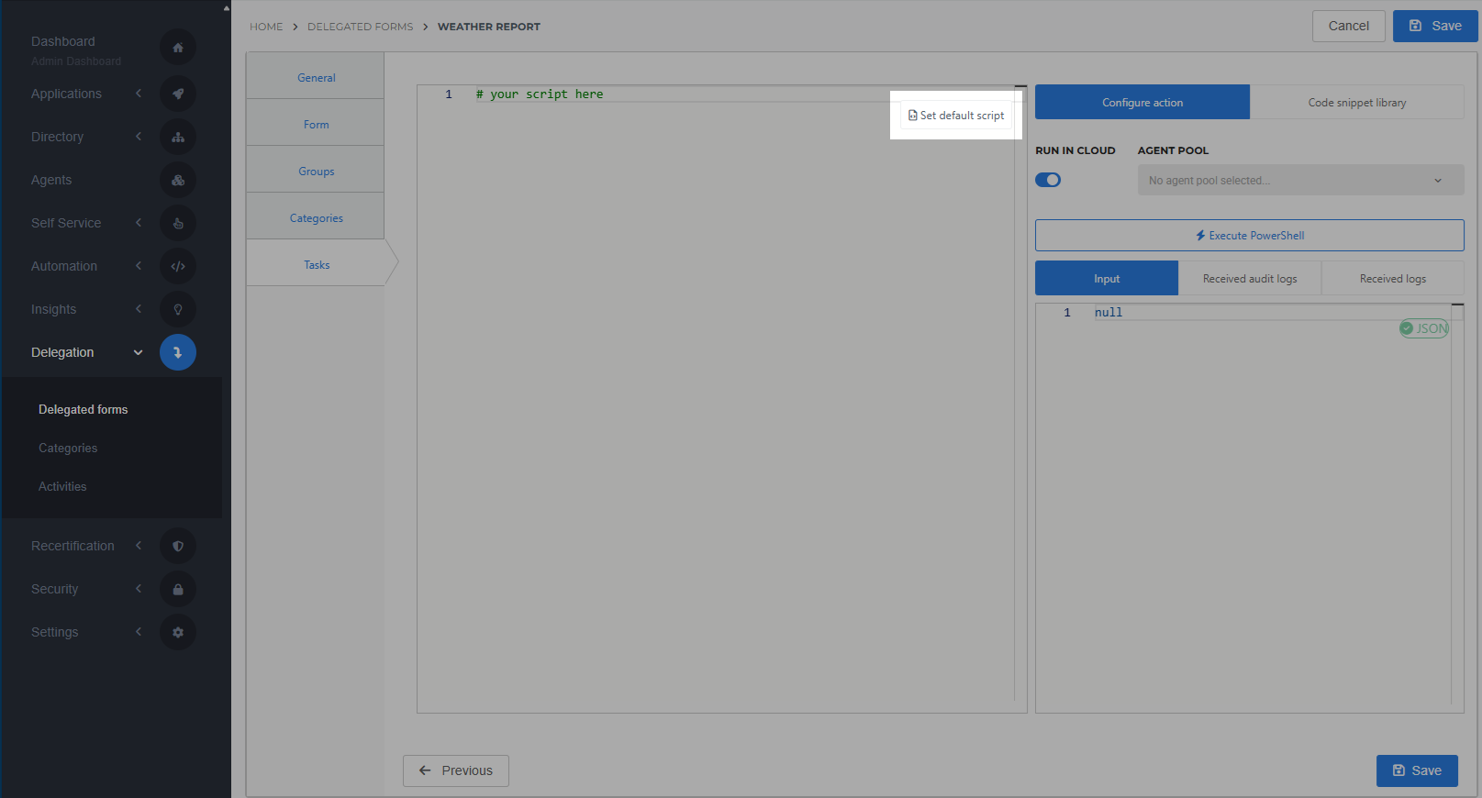Click the Directory sitemap icon
Viewport: 1482px width, 798px height.
[178, 137]
